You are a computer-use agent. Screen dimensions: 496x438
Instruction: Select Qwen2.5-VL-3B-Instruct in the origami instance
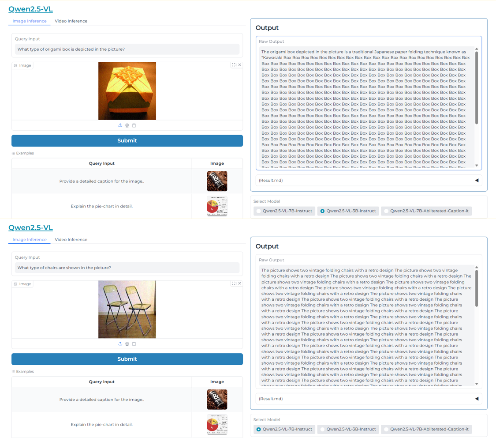[x=348, y=211]
